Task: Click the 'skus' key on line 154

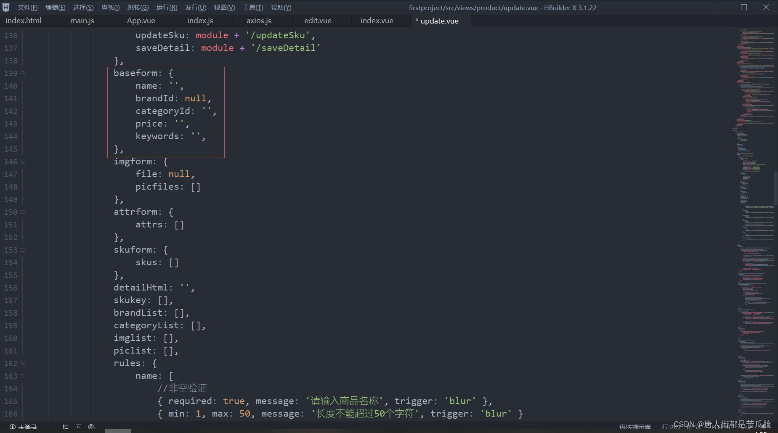Action: (146, 262)
